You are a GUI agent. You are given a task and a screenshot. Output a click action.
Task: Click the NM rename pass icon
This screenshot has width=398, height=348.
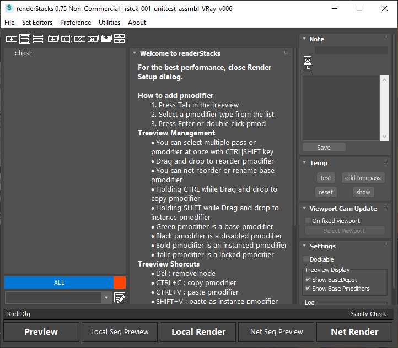click(67, 39)
